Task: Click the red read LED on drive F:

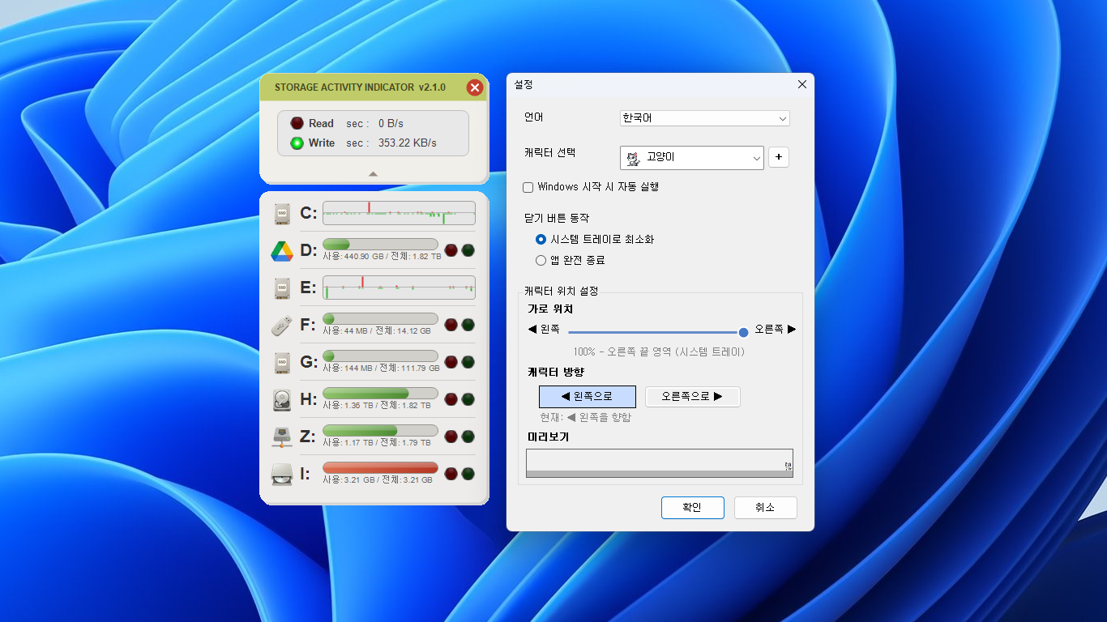Action: coord(451,325)
